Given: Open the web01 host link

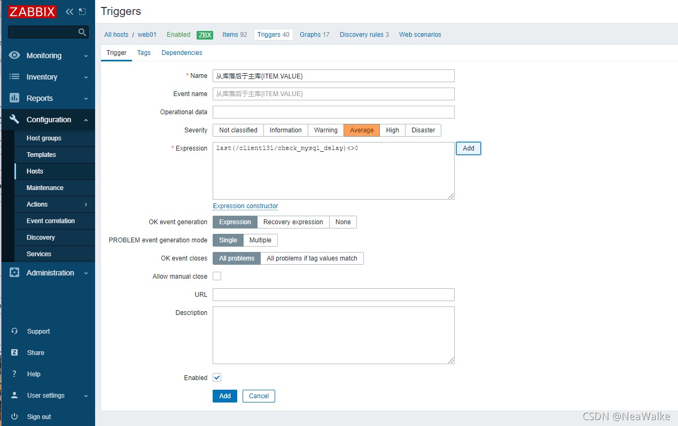Looking at the screenshot, I should 147,35.
